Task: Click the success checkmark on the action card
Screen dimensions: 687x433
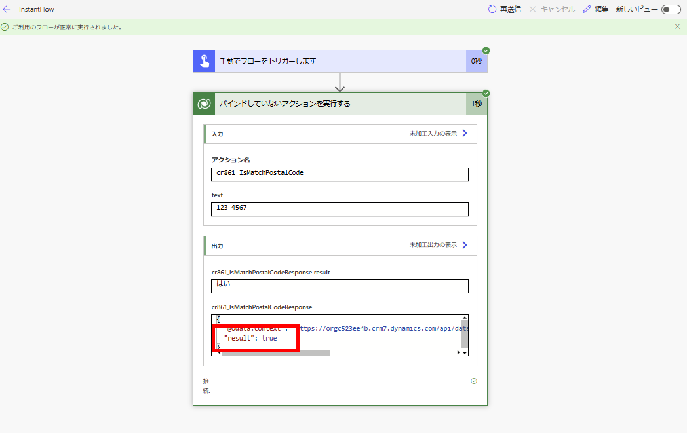Action: (485, 92)
